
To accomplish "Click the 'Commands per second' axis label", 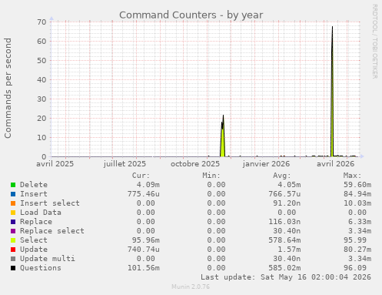I will click(x=8, y=88).
